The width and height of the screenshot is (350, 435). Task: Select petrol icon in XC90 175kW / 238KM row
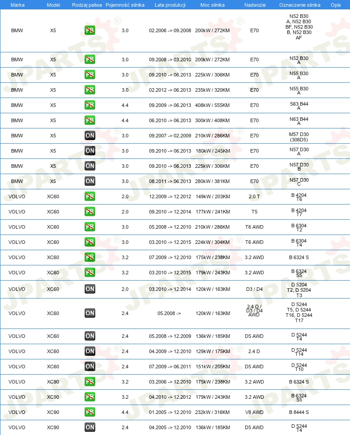(90, 382)
